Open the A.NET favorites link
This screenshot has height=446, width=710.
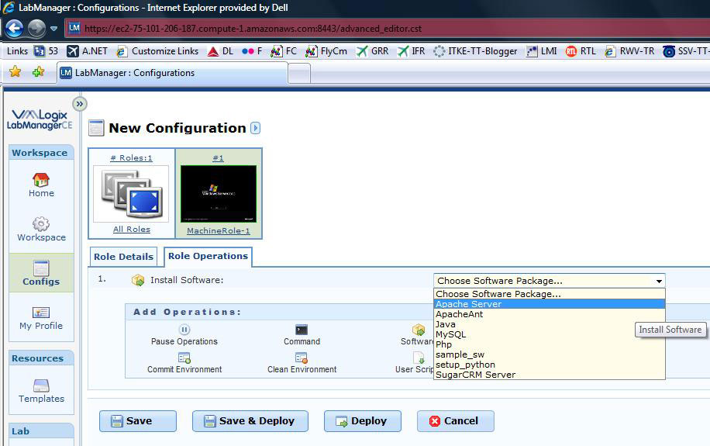point(87,51)
